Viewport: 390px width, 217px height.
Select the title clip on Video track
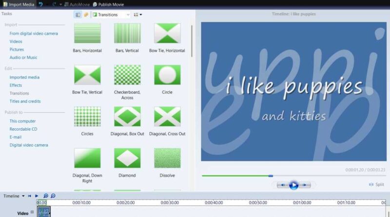(44, 212)
